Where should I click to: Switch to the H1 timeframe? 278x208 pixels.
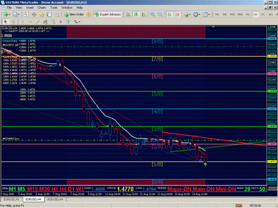point(247,15)
